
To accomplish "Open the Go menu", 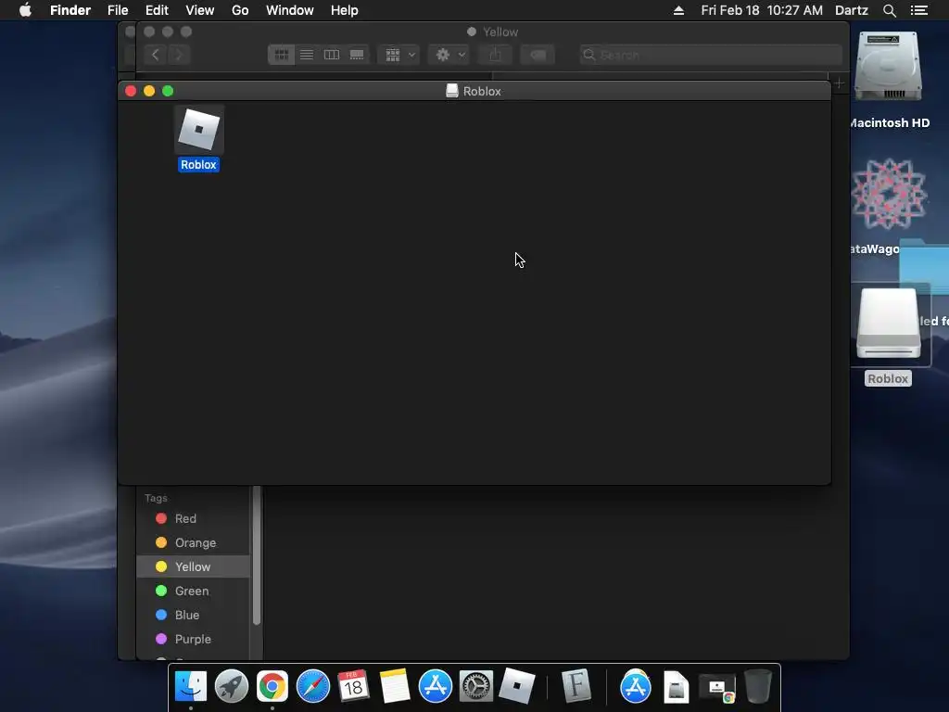I will (x=240, y=10).
